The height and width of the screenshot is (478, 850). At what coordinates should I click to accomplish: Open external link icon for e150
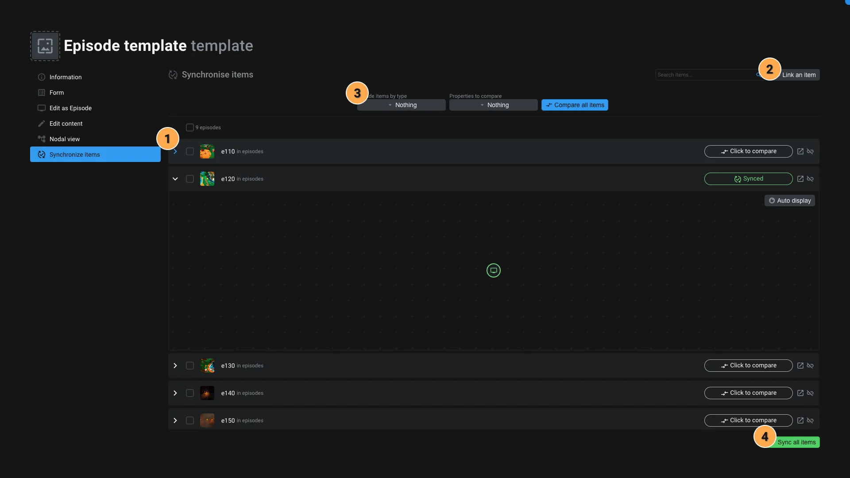tap(800, 420)
